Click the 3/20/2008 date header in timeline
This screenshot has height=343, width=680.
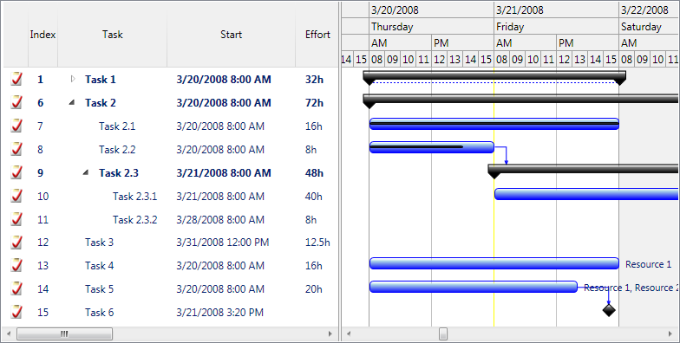click(x=432, y=10)
